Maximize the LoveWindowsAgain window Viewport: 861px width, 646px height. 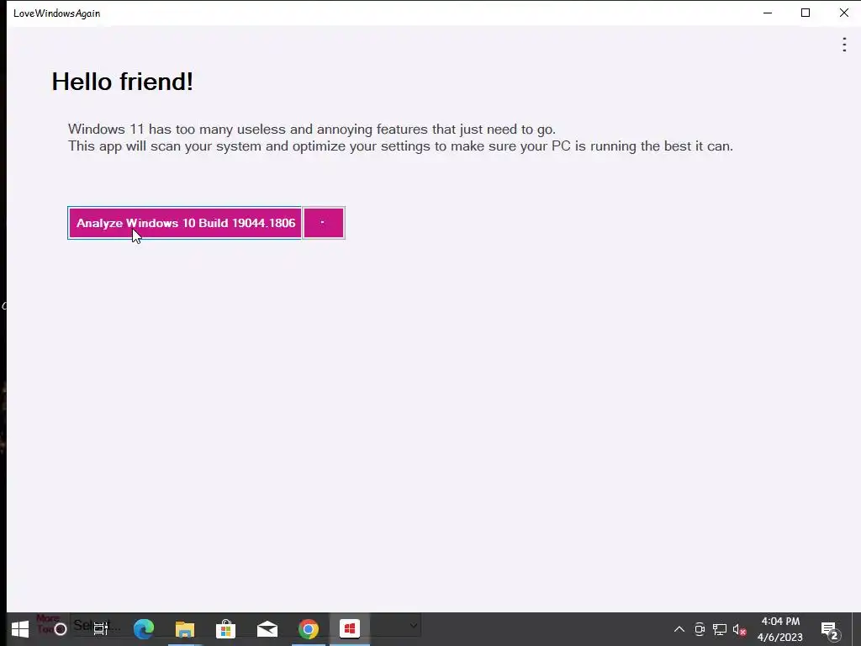coord(806,13)
